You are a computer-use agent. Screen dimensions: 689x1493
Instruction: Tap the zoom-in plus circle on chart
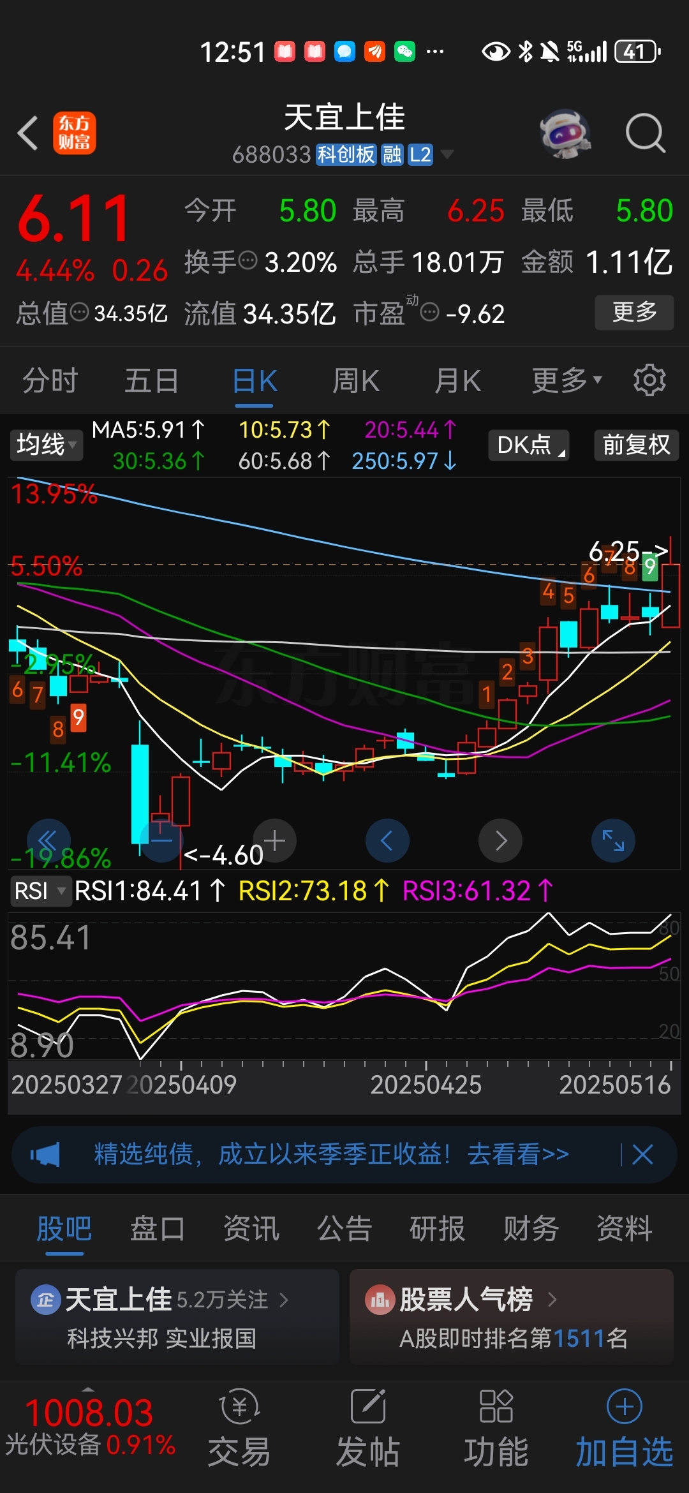pos(274,840)
